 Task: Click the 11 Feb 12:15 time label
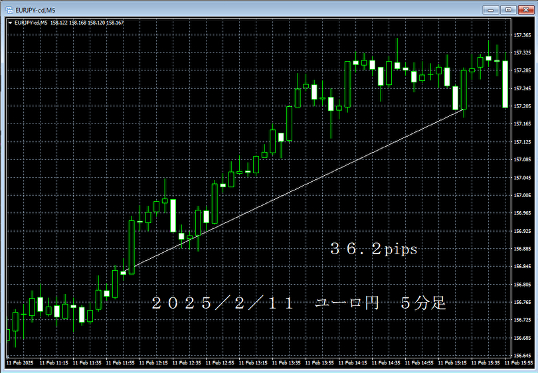153,363
